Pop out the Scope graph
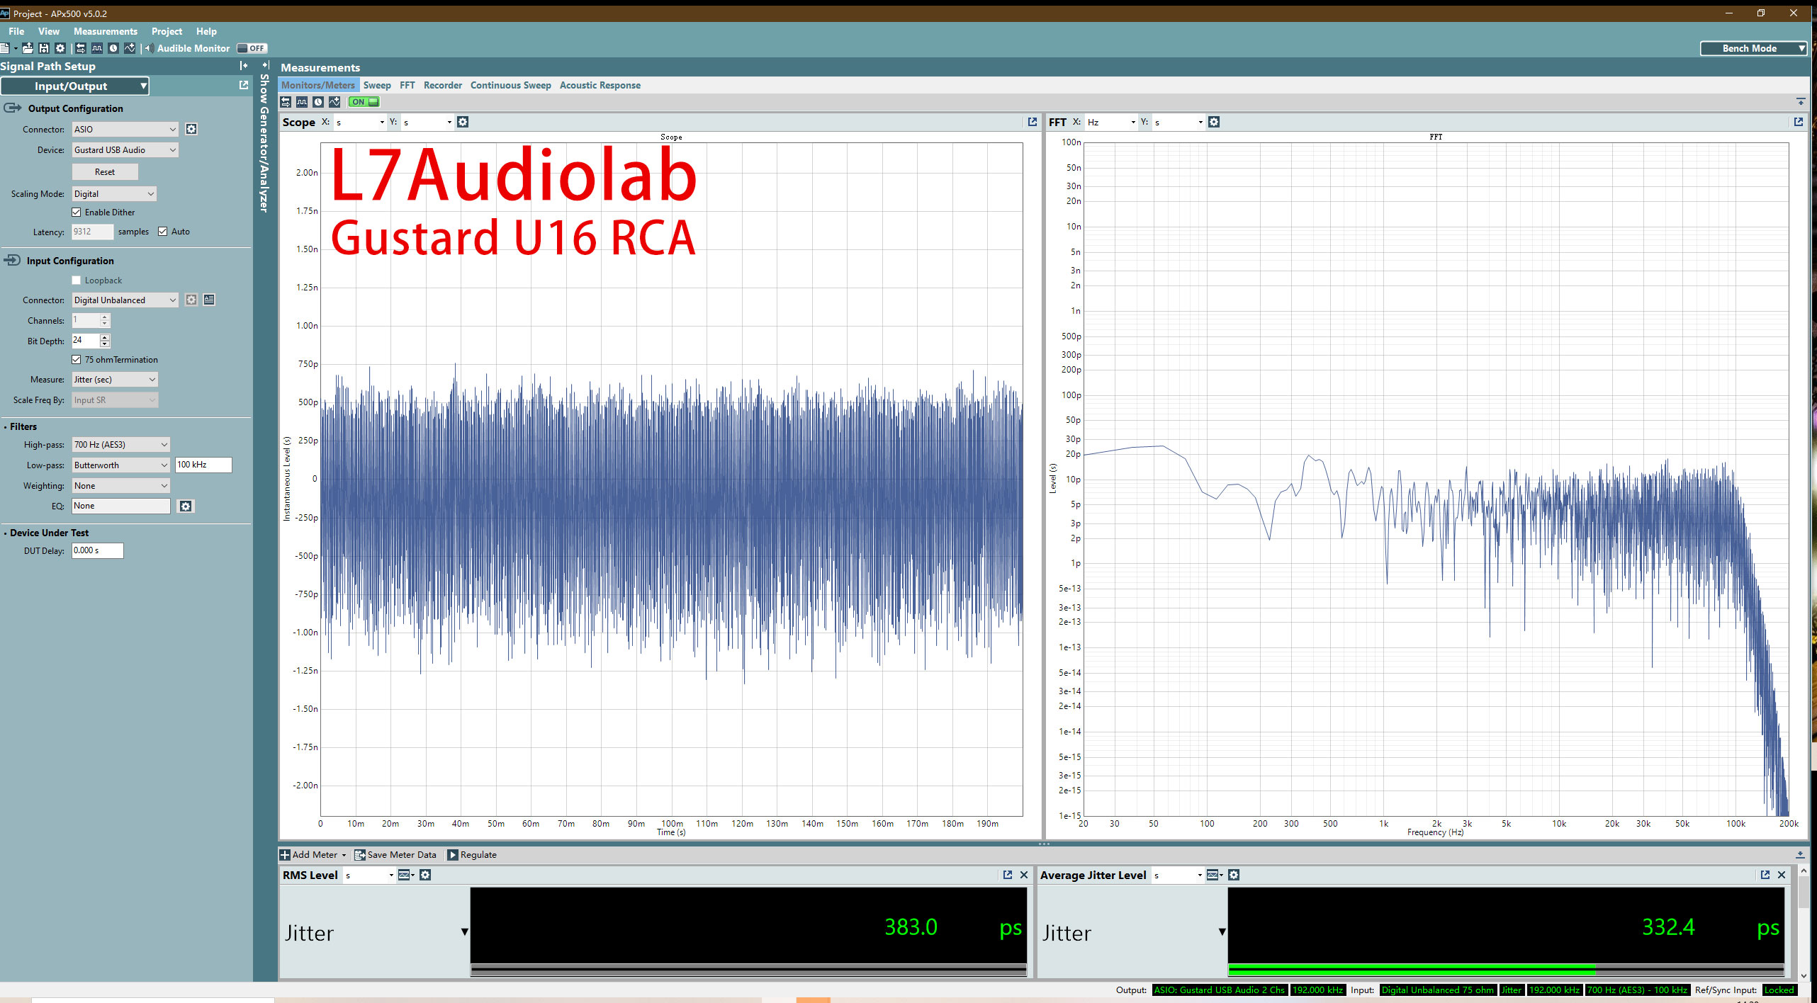Screen dimensions: 1817x1003 click(1033, 122)
